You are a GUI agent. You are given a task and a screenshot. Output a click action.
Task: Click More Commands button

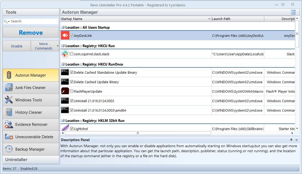(x=44, y=46)
